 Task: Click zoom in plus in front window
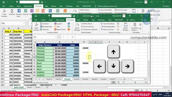[x=142, y=82]
